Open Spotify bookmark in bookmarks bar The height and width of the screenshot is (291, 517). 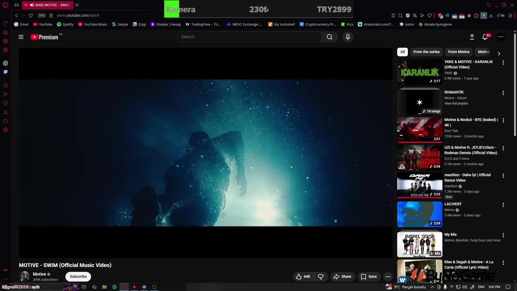pos(65,24)
